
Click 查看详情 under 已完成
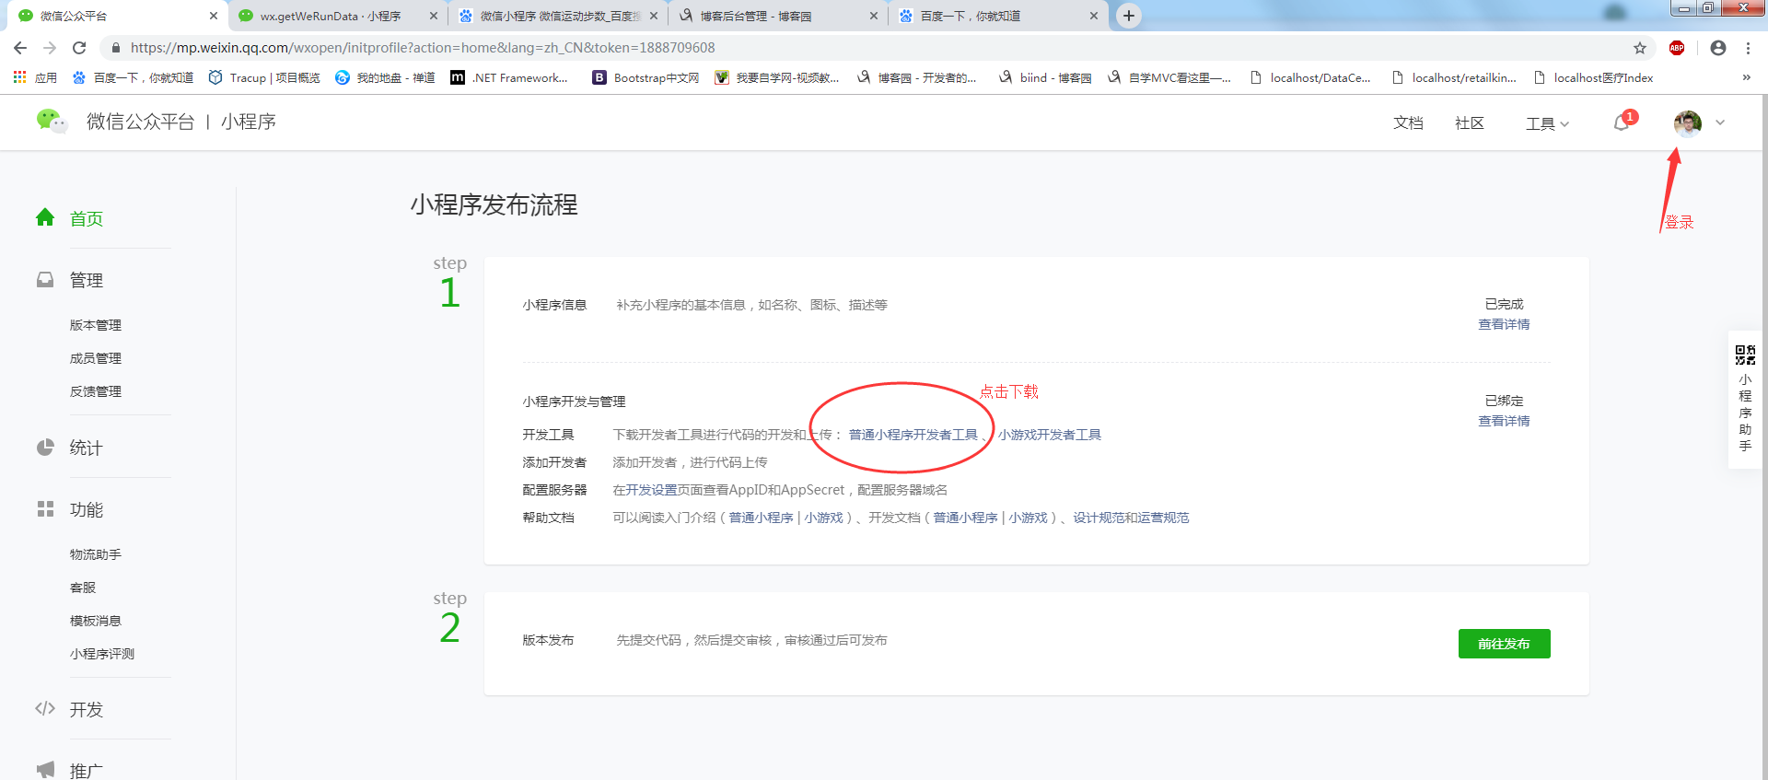click(x=1504, y=324)
